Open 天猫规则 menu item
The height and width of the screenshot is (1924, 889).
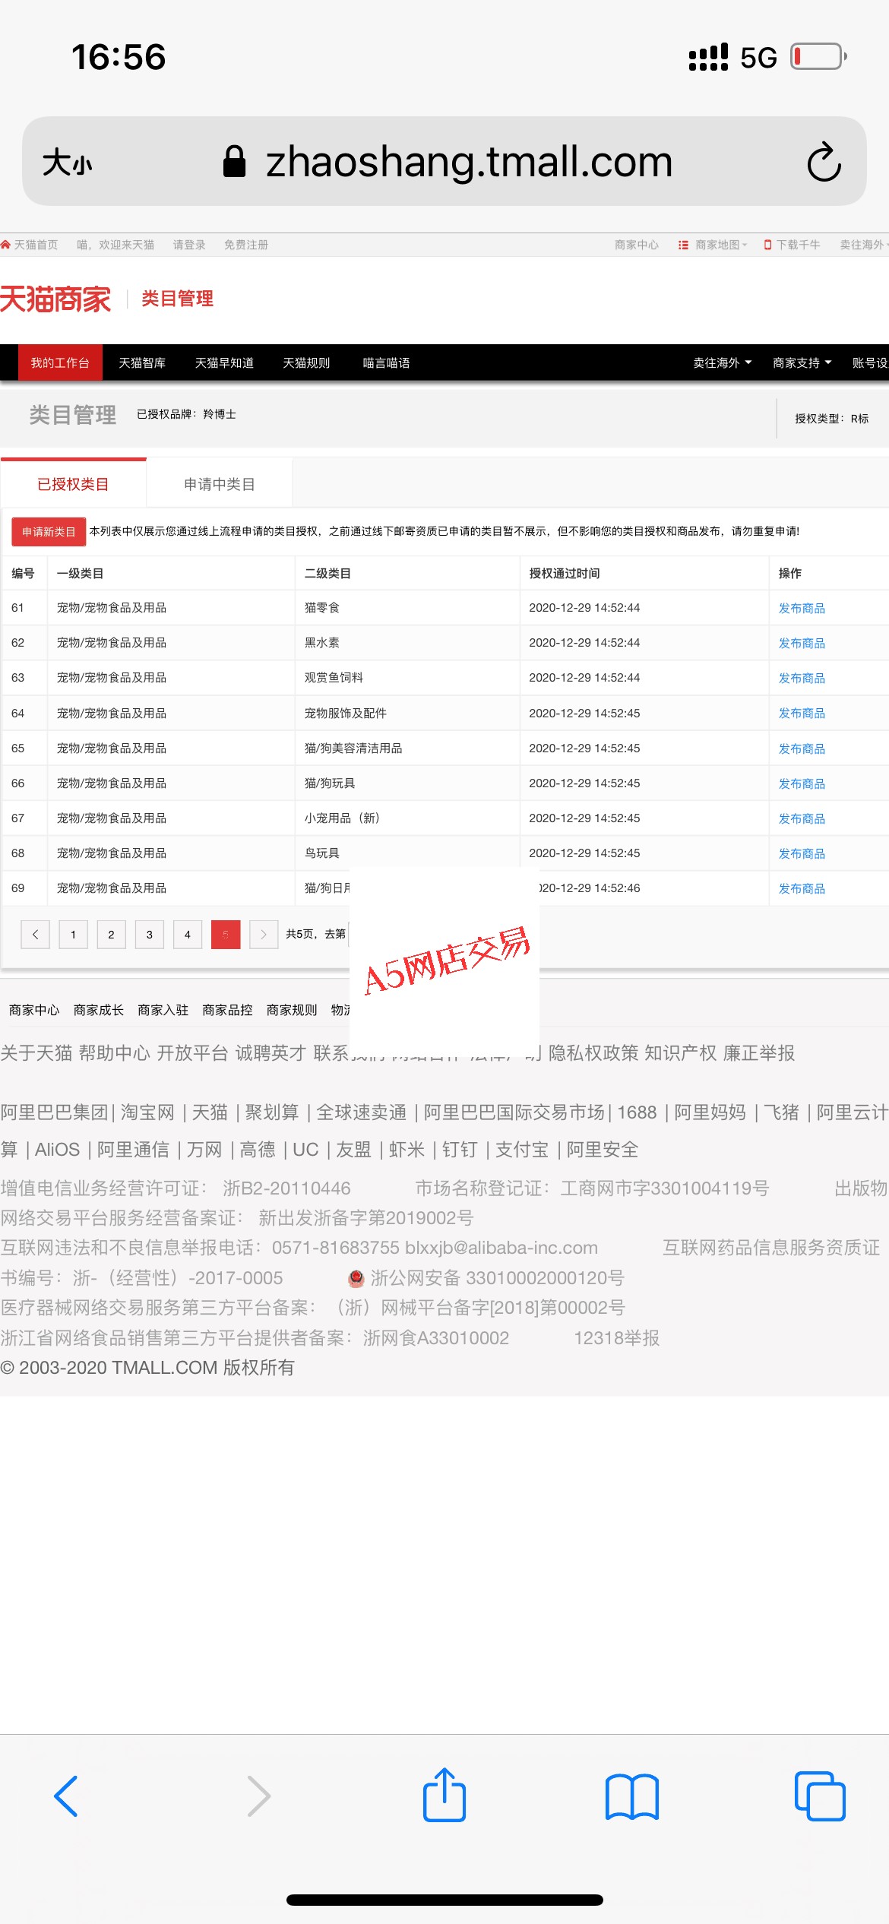coord(306,362)
